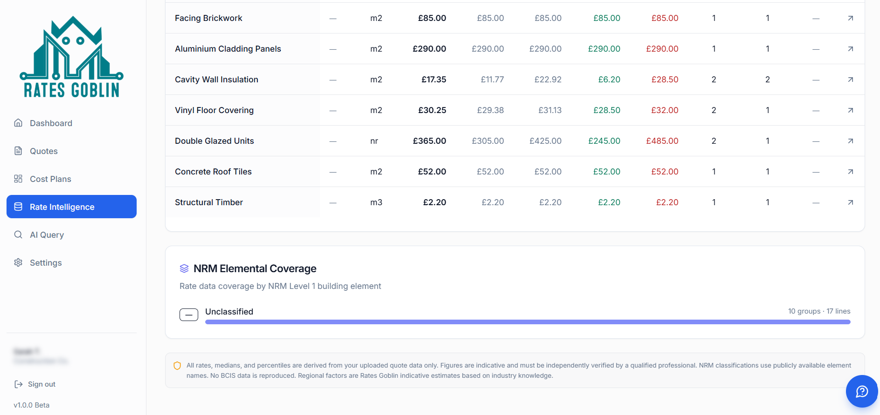Select the AI Query magnifier icon
Image resolution: width=880 pixels, height=415 pixels.
coord(18,234)
